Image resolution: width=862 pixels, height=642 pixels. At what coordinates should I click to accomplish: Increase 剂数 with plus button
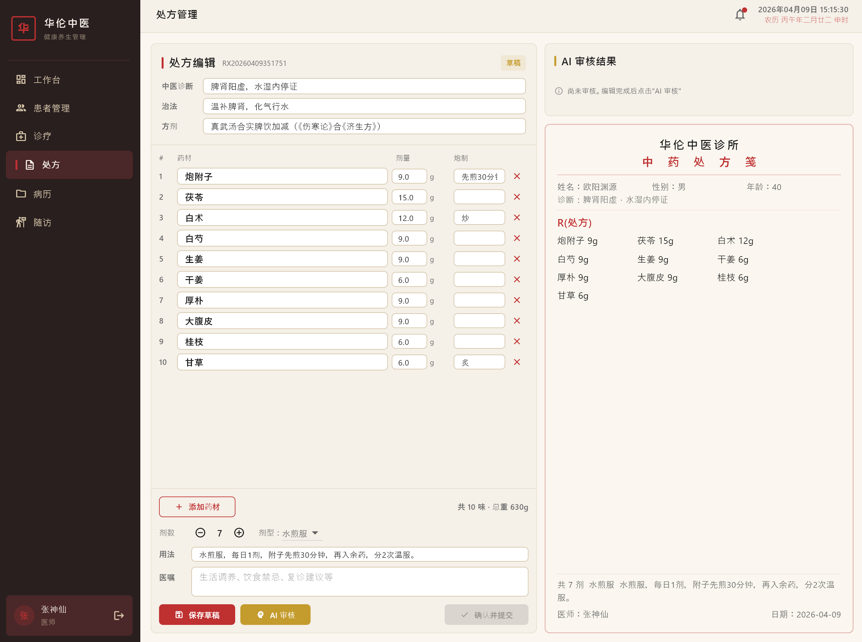pos(239,533)
